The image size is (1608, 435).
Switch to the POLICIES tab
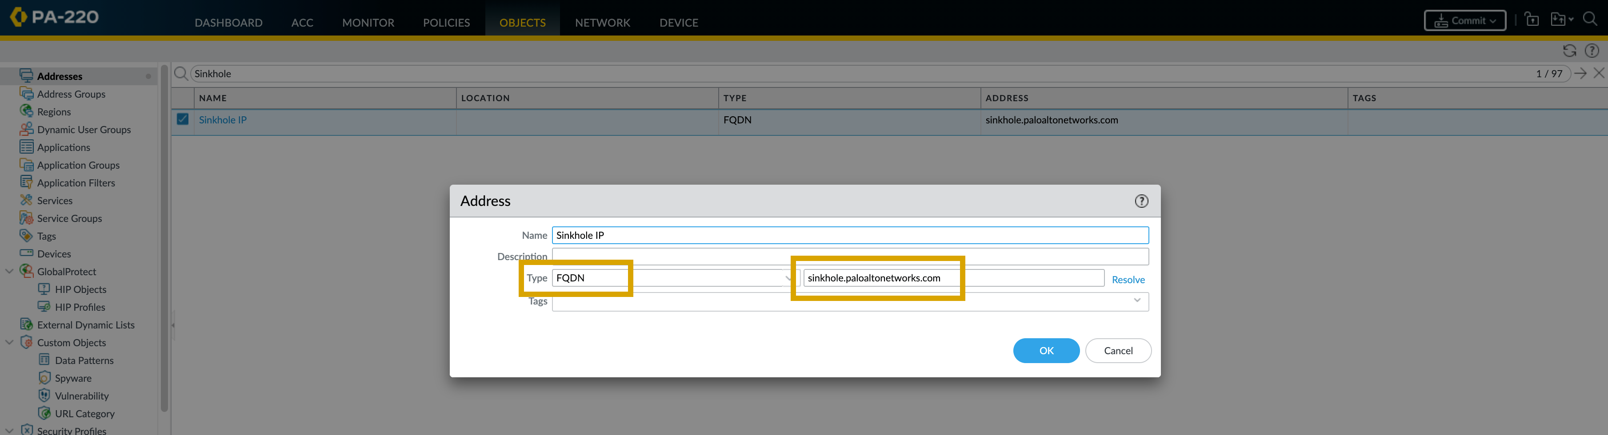coord(446,23)
